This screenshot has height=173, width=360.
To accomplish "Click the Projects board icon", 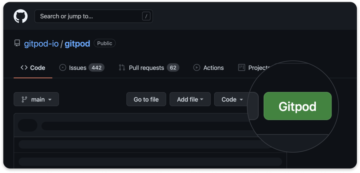I will 241,68.
